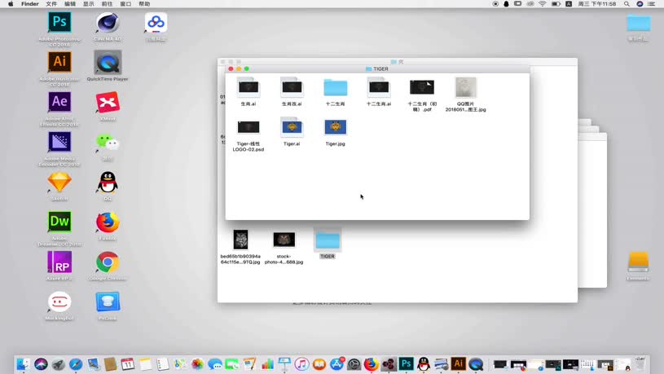Open iTunes in the Dock
This screenshot has width=664, height=374.
tap(301, 364)
